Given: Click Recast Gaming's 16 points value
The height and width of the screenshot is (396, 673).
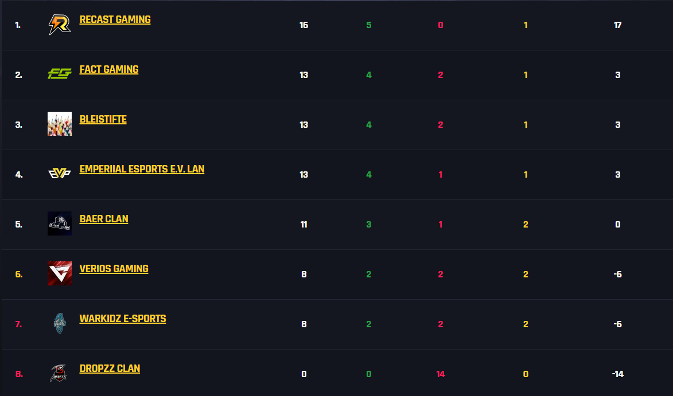Looking at the screenshot, I should click(304, 25).
